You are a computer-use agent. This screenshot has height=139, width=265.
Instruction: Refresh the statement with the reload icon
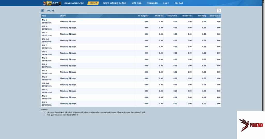coord(219,10)
